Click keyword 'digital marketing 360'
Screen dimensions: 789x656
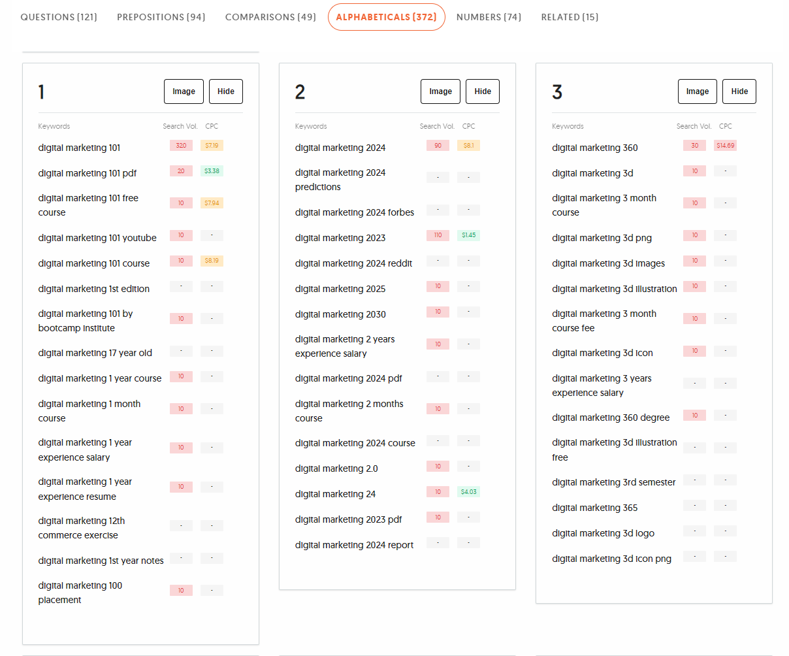pos(594,148)
